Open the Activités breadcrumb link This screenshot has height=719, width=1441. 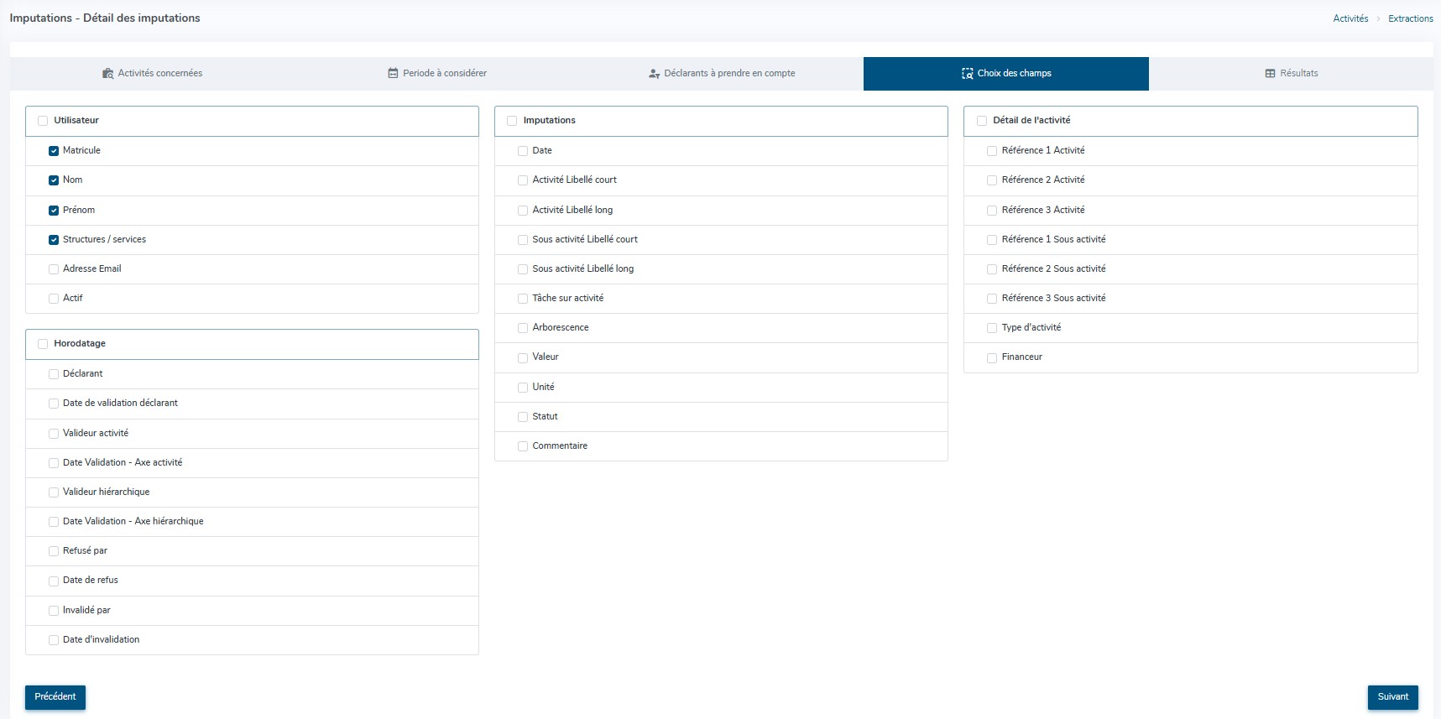click(x=1350, y=18)
